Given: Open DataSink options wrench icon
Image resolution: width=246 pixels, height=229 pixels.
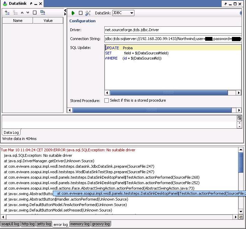Looking at the screenshot, I should coord(88,13).
